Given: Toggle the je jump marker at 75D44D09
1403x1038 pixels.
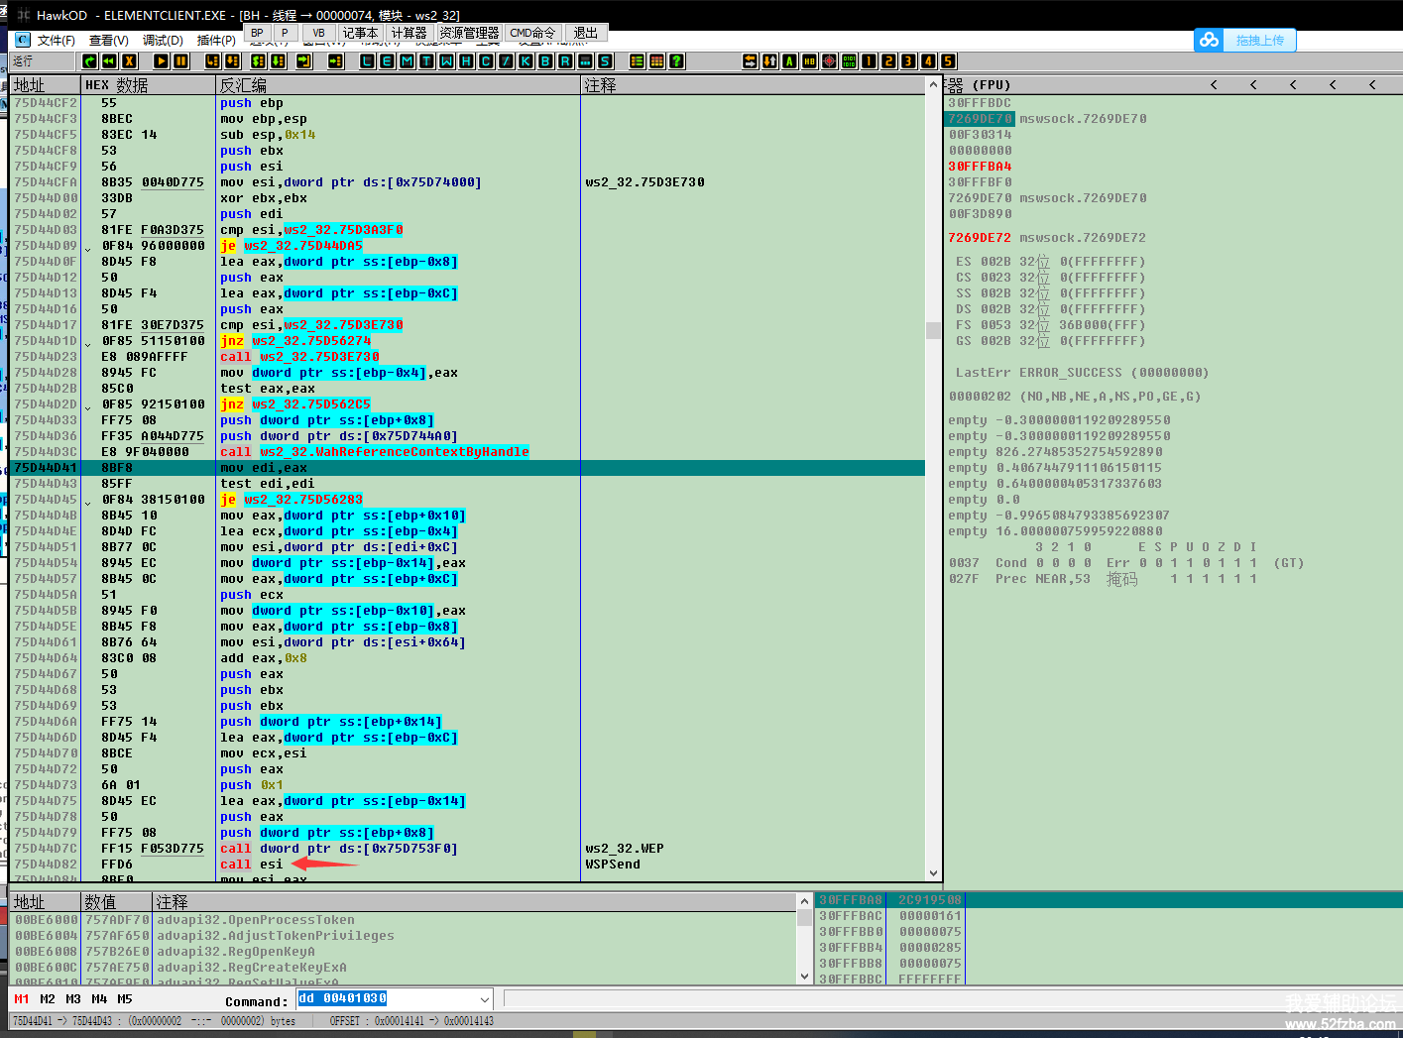Looking at the screenshot, I should point(88,247).
